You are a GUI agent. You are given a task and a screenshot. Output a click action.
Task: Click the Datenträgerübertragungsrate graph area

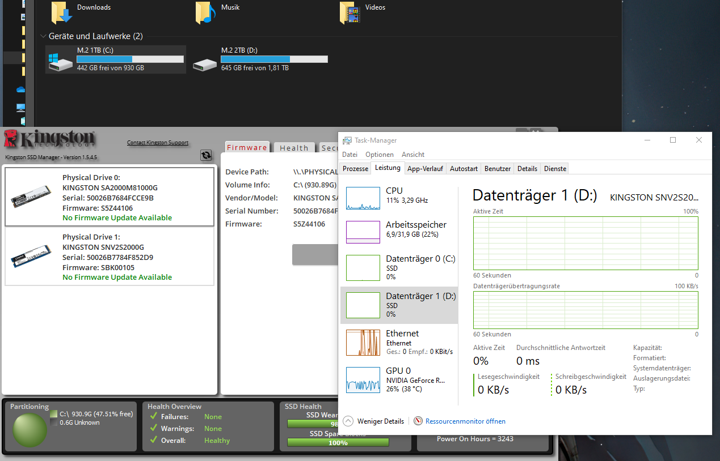(586, 310)
